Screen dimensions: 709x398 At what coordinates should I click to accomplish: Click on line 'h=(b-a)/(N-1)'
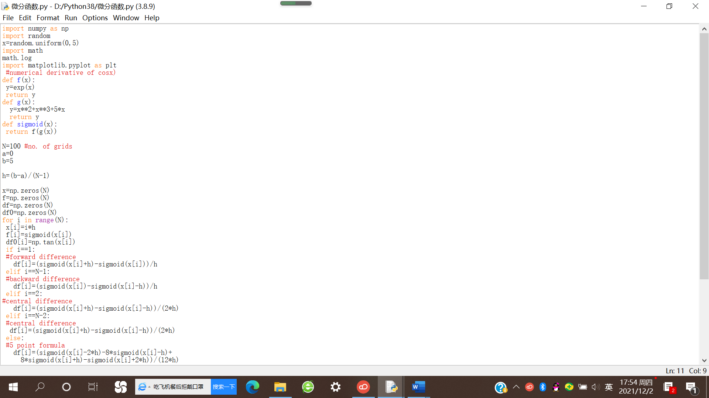[25, 176]
